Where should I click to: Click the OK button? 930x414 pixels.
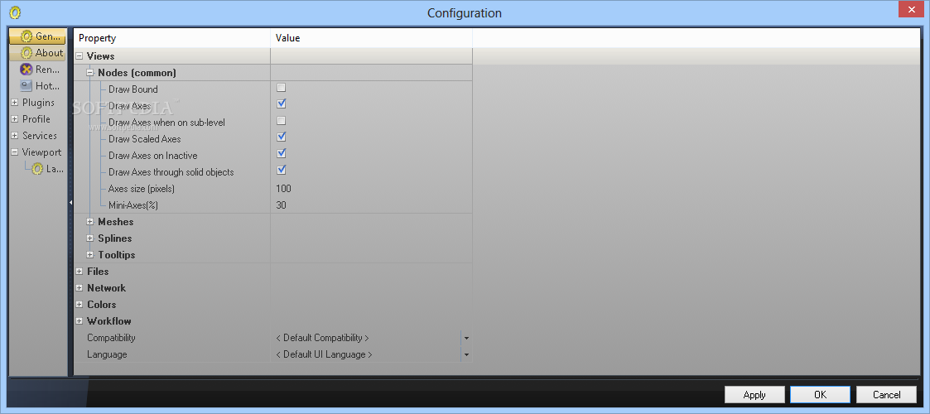821,394
